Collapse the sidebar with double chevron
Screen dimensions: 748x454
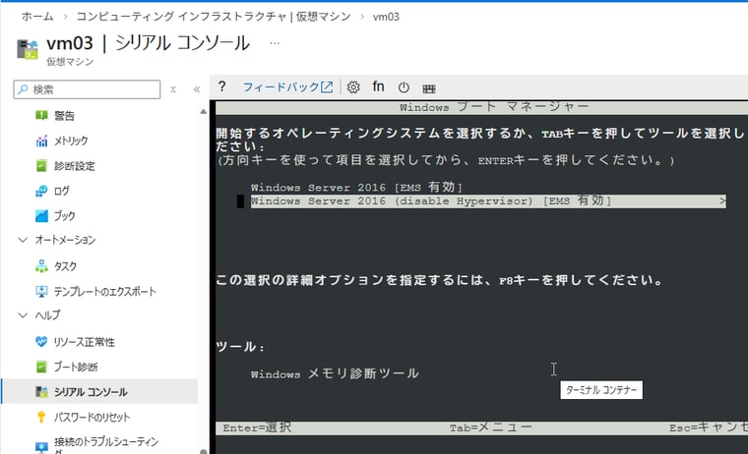(x=197, y=89)
